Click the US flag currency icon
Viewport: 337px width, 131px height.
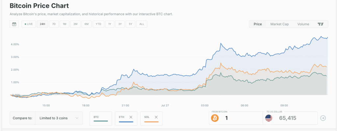[x=269, y=118]
